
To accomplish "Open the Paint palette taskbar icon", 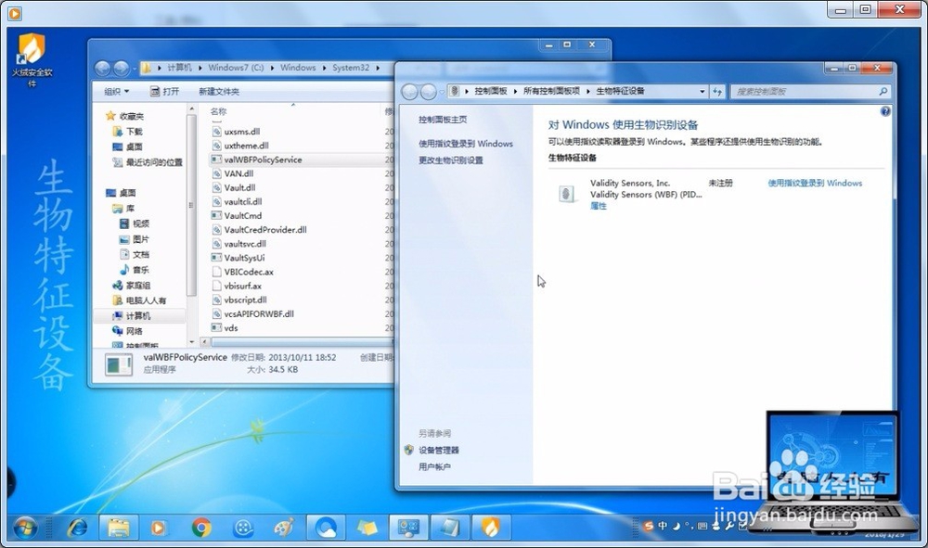I will click(x=284, y=527).
